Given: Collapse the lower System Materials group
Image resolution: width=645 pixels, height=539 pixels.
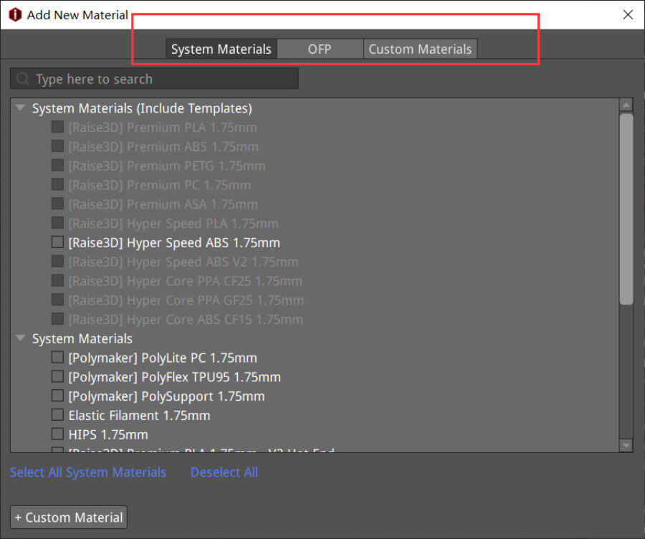Looking at the screenshot, I should pyautogui.click(x=20, y=338).
